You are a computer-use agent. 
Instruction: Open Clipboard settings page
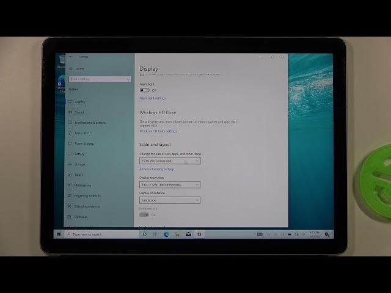click(x=81, y=217)
